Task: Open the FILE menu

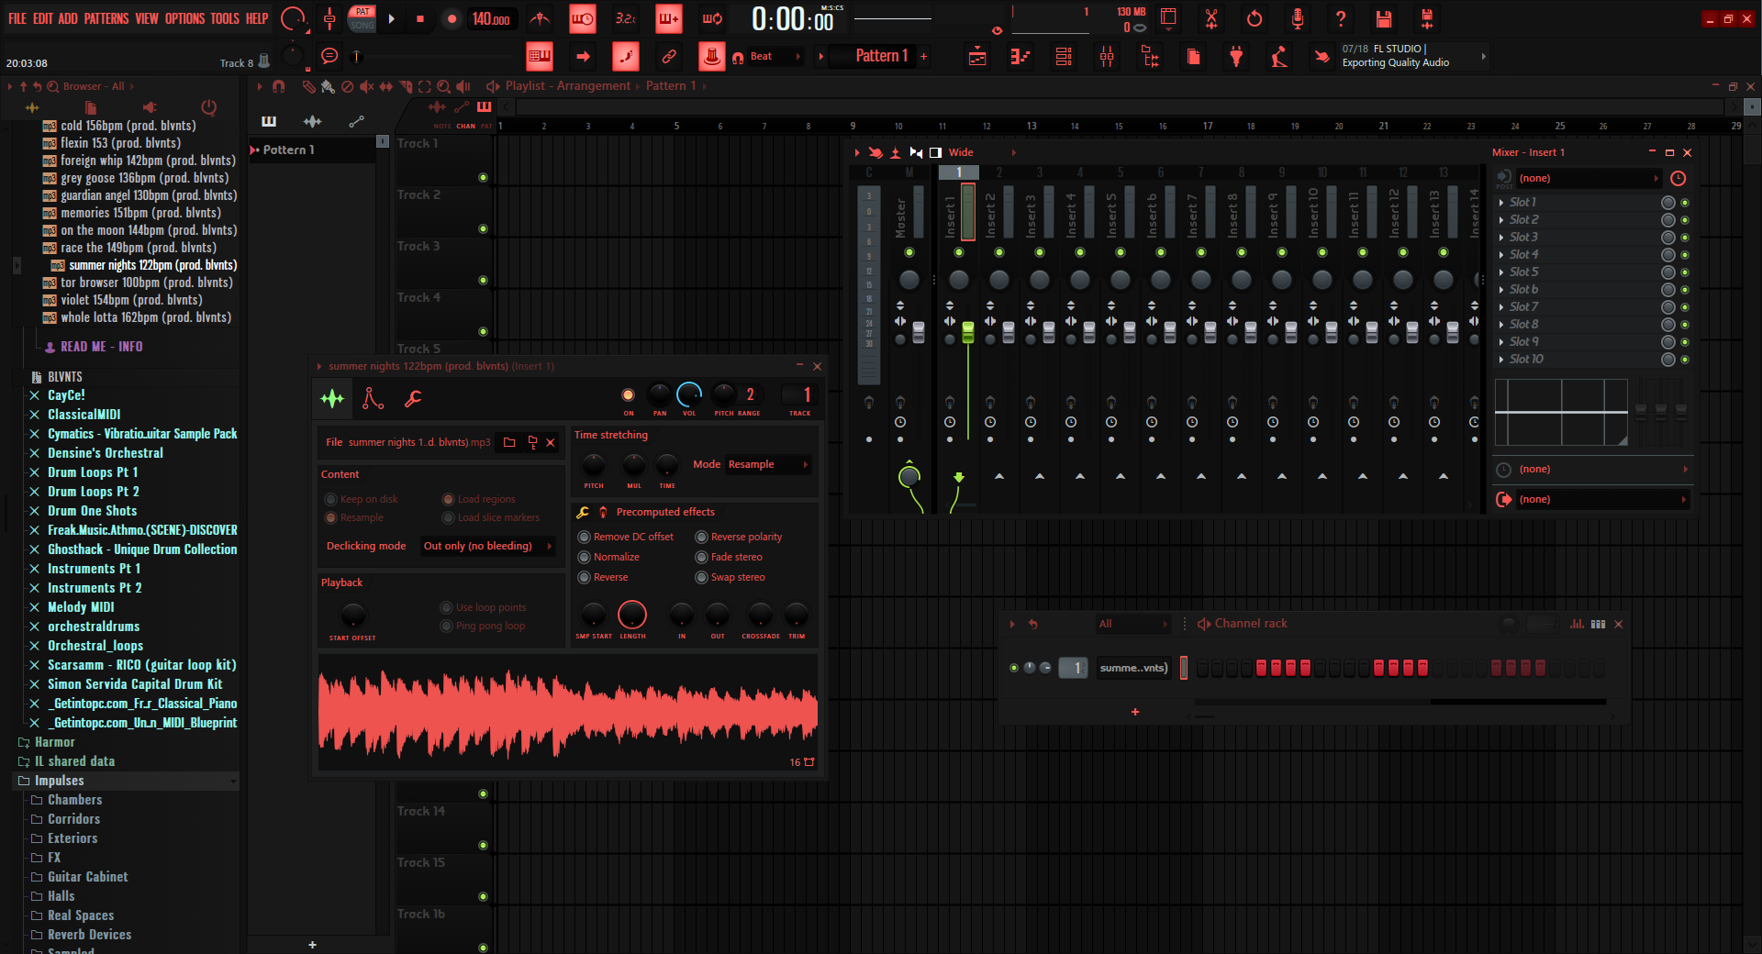Action: 17,18
